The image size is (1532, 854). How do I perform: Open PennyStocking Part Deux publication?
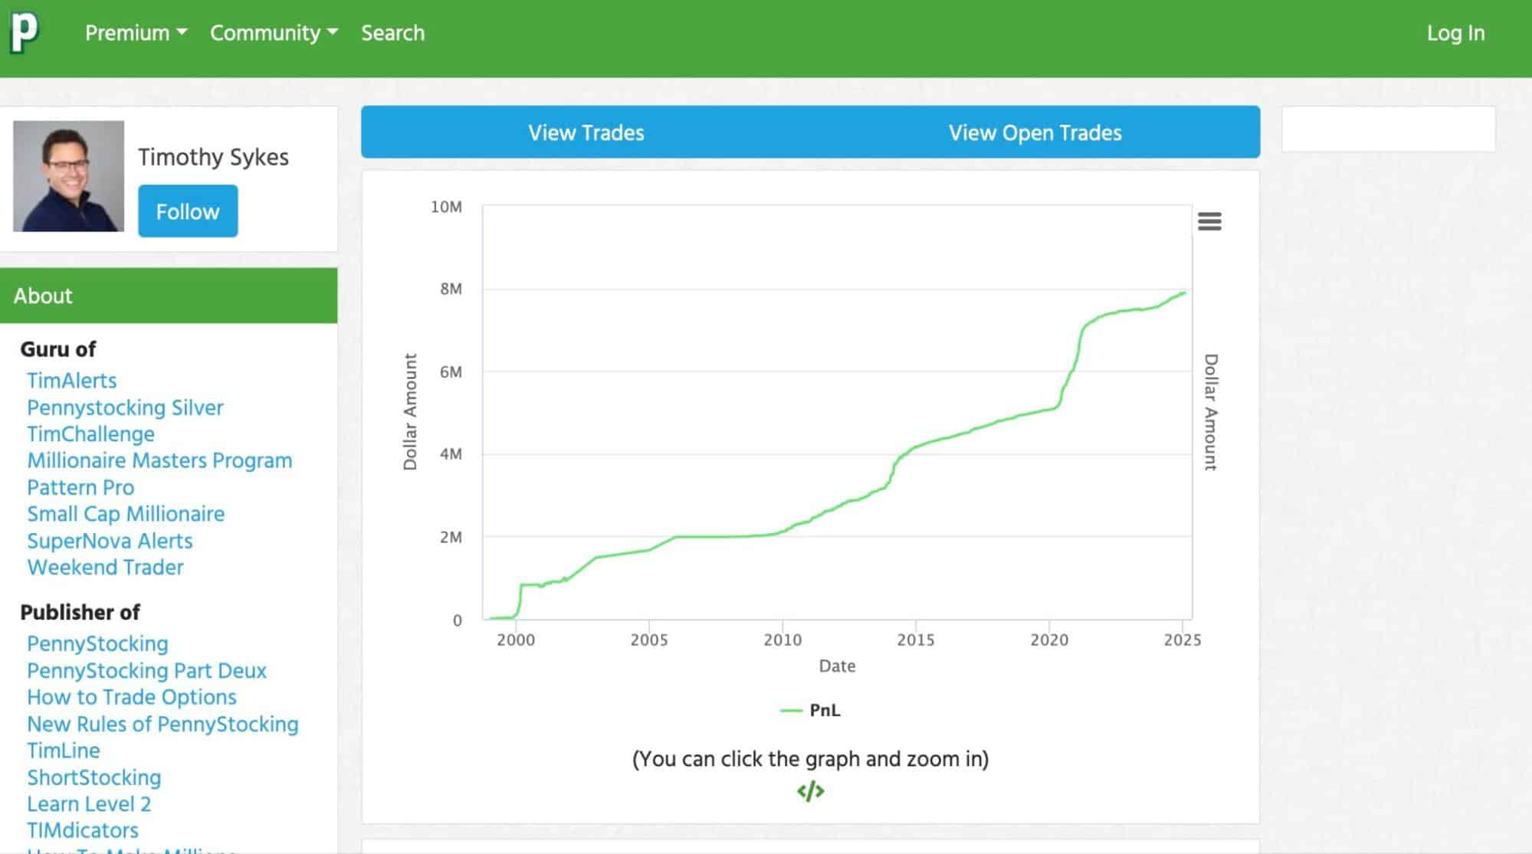click(146, 671)
